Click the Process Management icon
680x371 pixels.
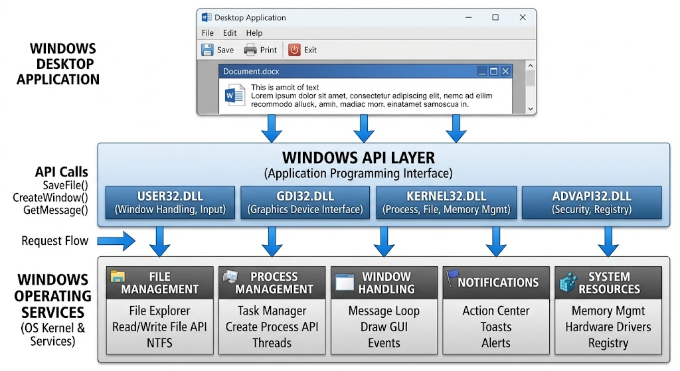point(230,277)
